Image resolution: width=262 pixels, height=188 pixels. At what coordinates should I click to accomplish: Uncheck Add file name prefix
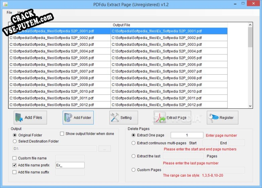pyautogui.click(x=14, y=165)
